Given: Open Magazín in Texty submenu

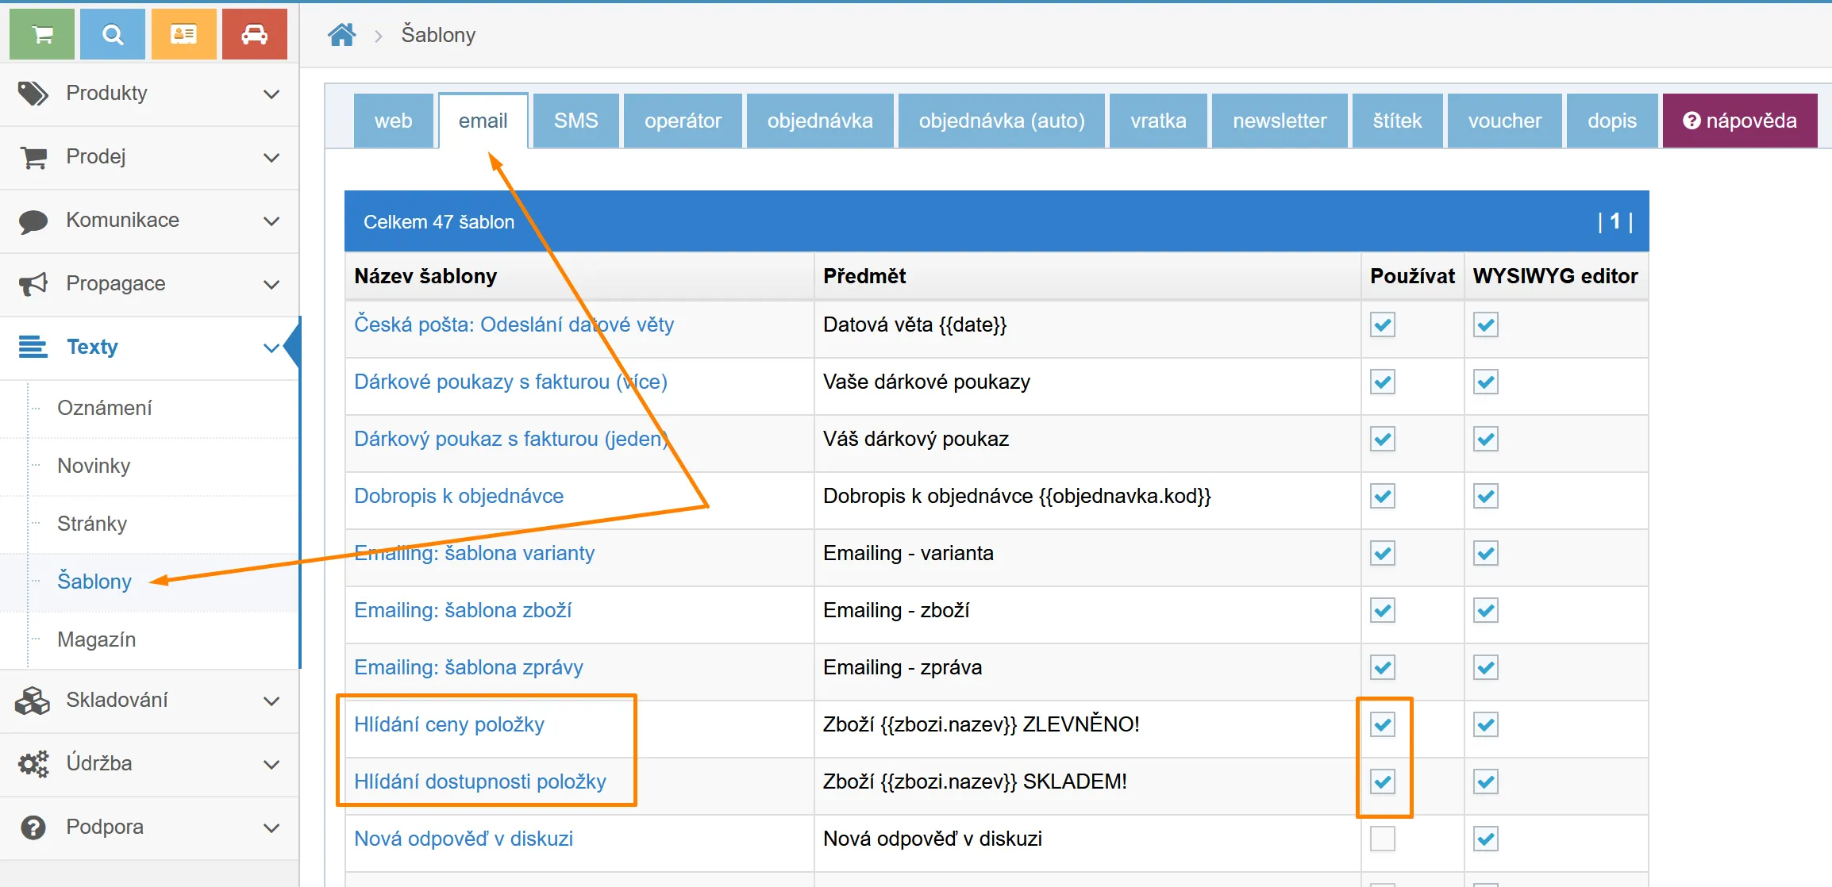Looking at the screenshot, I should point(96,639).
